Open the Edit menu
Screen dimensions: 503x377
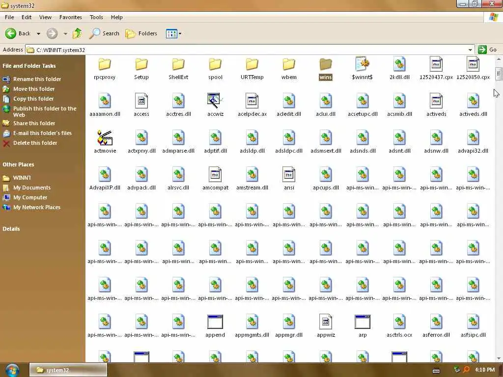pos(27,17)
